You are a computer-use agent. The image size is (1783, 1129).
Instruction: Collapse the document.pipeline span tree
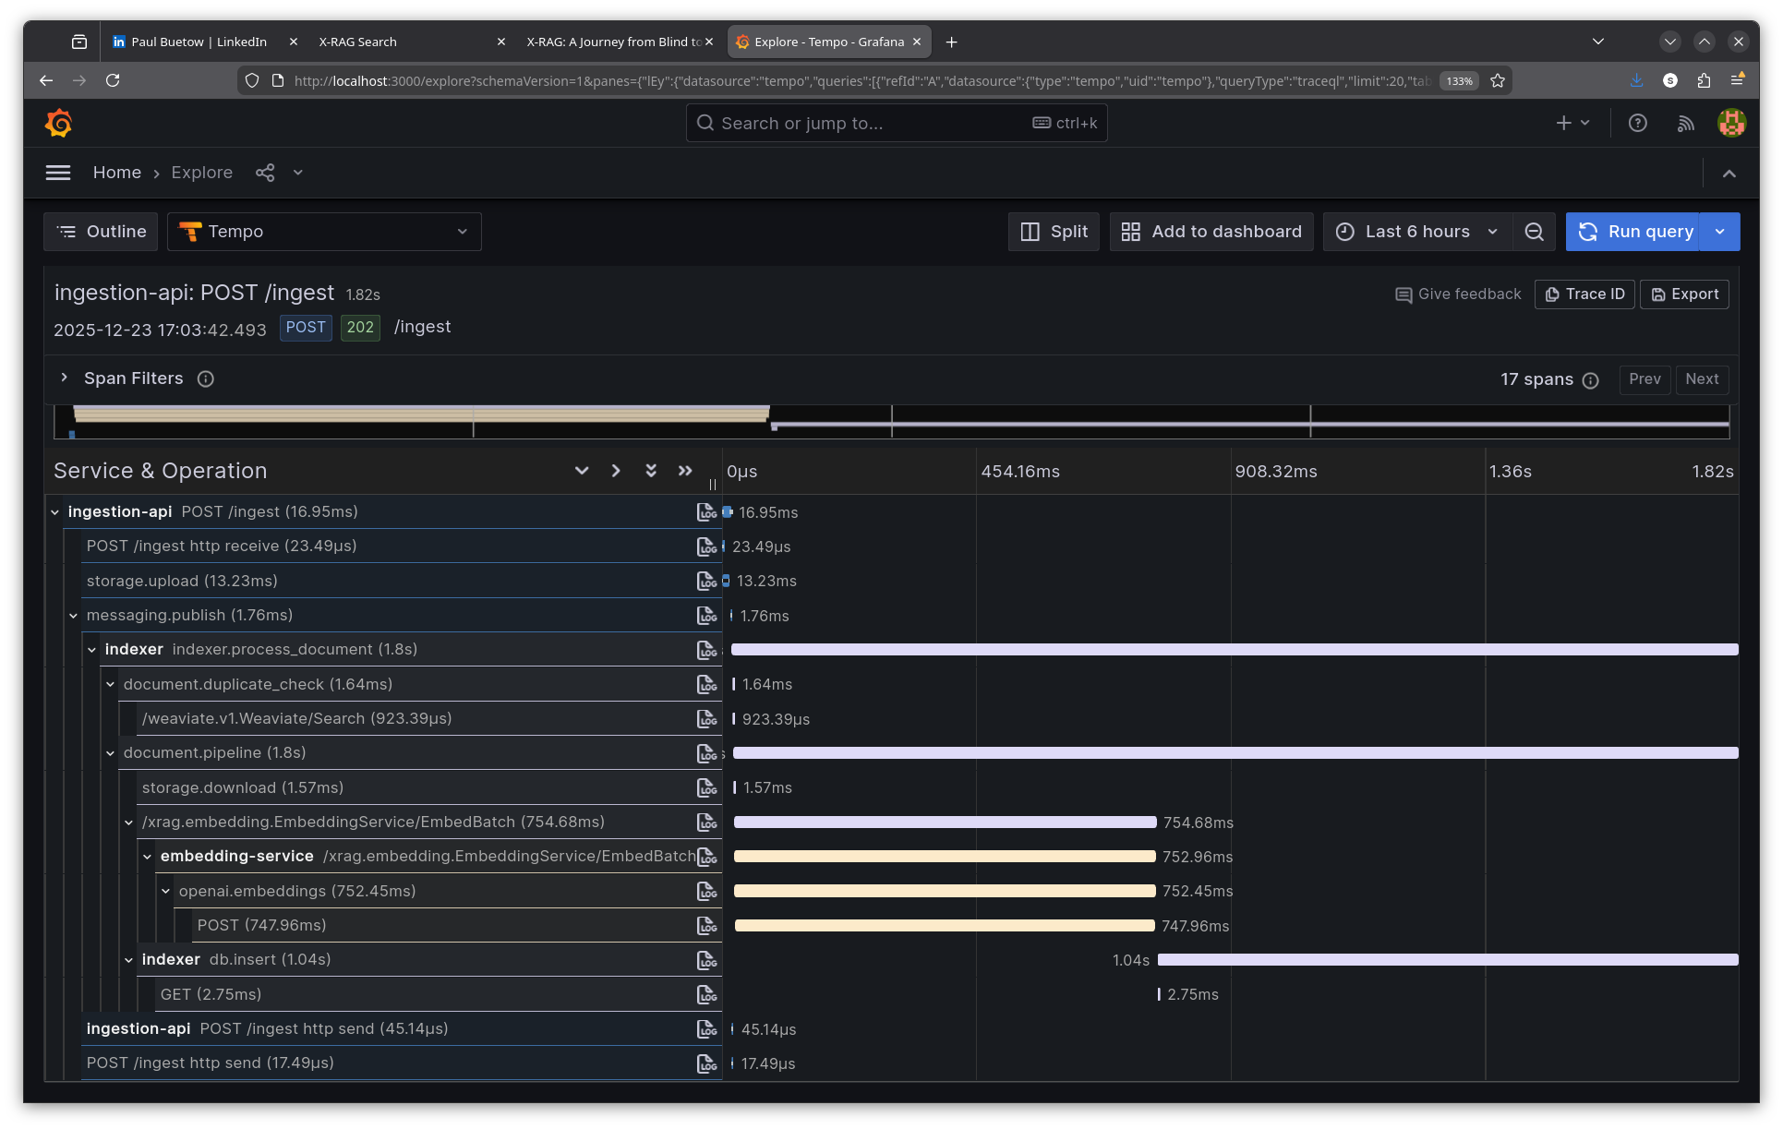click(x=110, y=753)
